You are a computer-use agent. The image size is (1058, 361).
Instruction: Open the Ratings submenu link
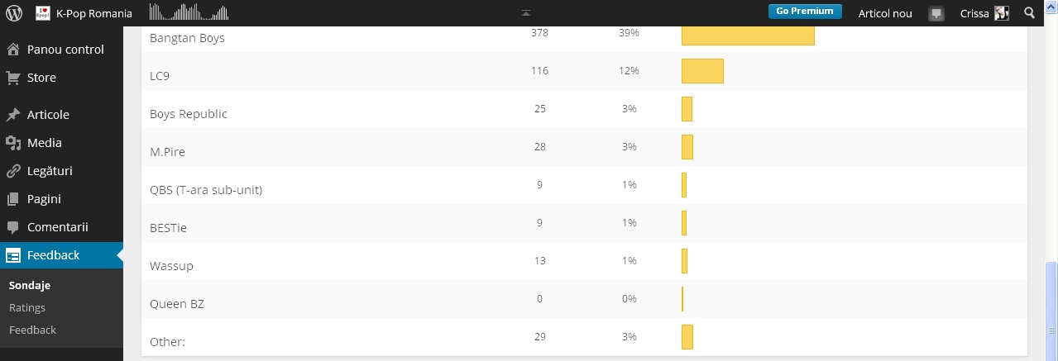pyautogui.click(x=27, y=307)
